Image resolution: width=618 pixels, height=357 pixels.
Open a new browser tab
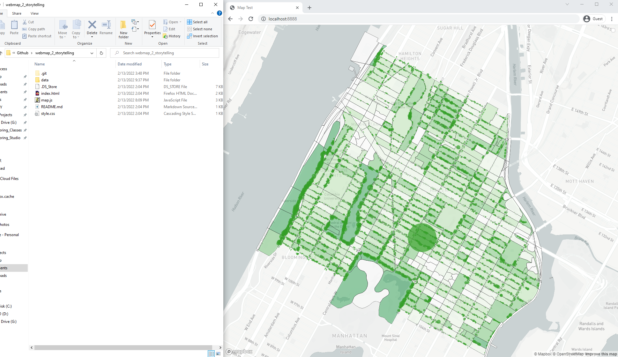coord(309,8)
